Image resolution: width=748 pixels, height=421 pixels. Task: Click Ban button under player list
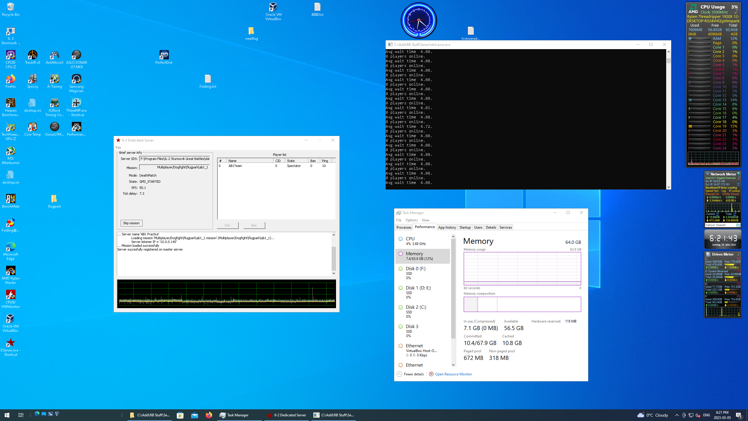(x=254, y=225)
